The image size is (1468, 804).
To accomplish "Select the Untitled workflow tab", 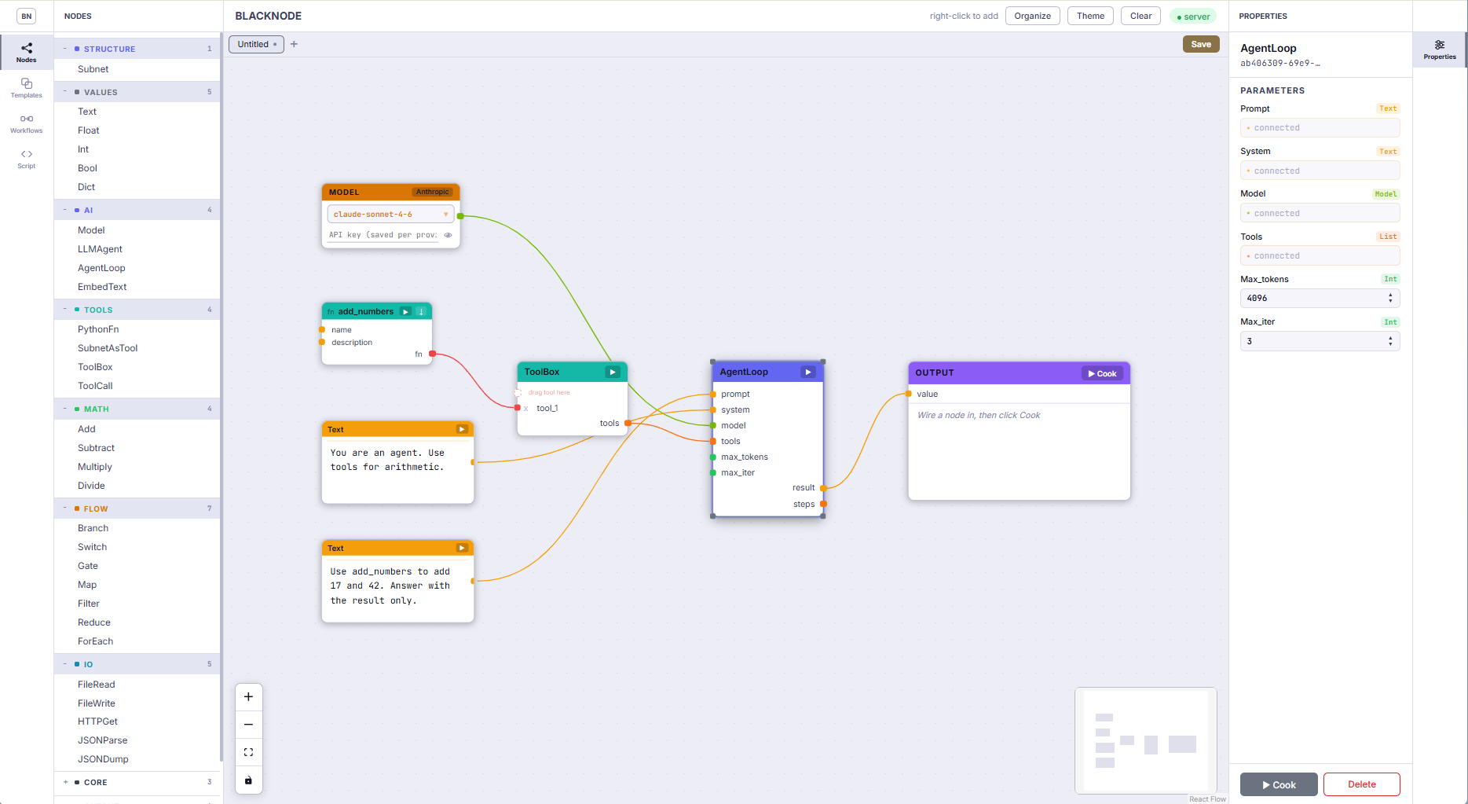I will (256, 44).
